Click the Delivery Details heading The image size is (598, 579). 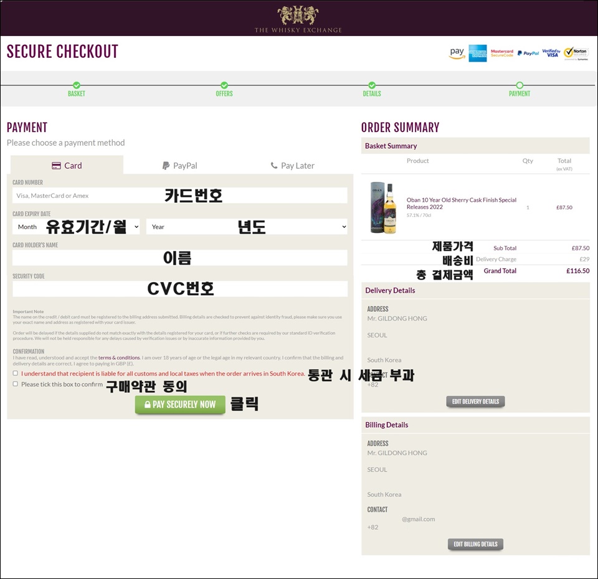(x=390, y=290)
